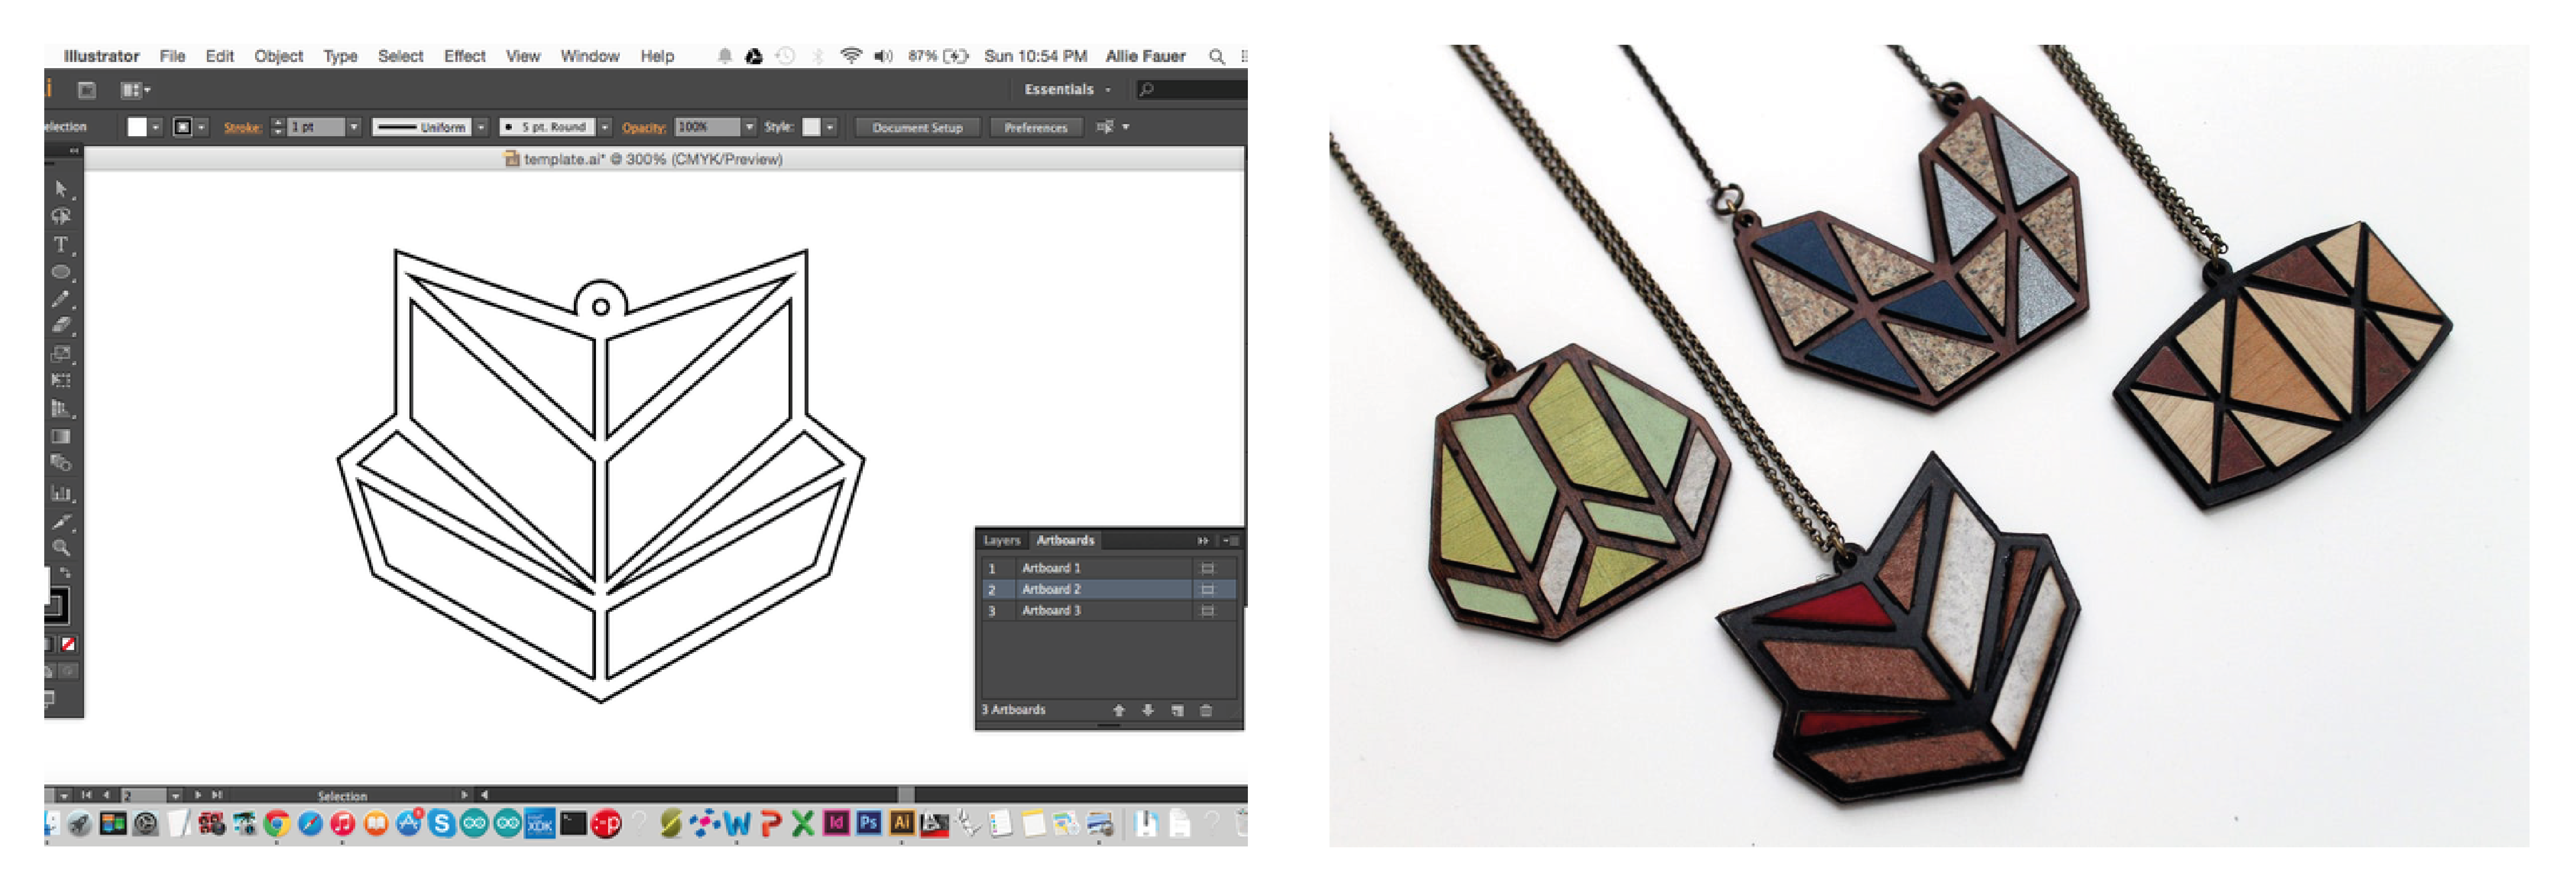Select the Paintbrush tool
The image size is (2576, 892).
(61, 299)
